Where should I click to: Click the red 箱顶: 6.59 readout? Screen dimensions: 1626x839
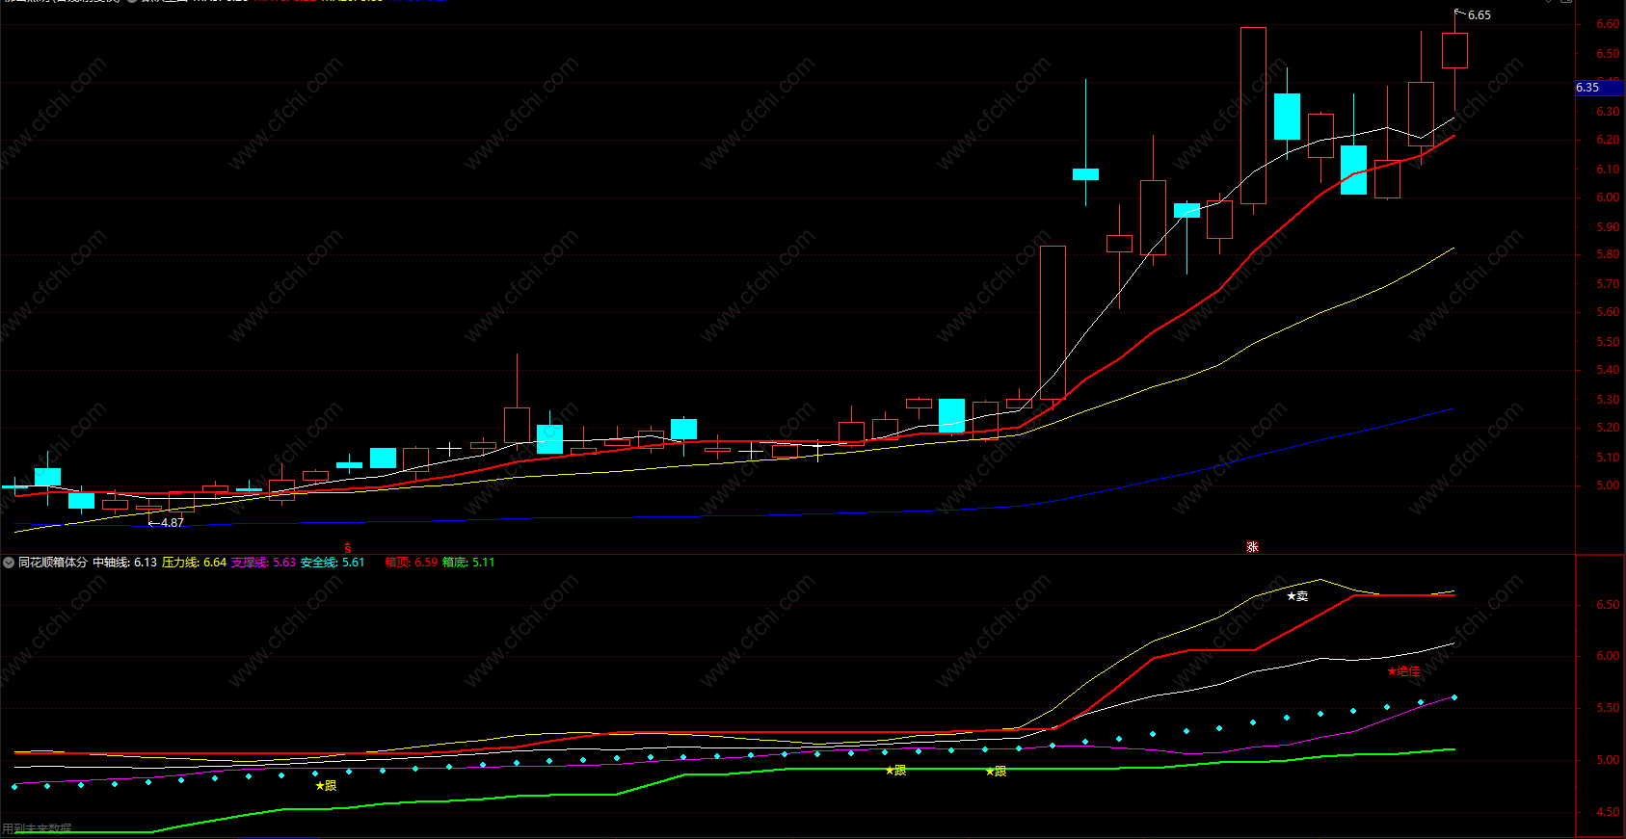pos(412,563)
